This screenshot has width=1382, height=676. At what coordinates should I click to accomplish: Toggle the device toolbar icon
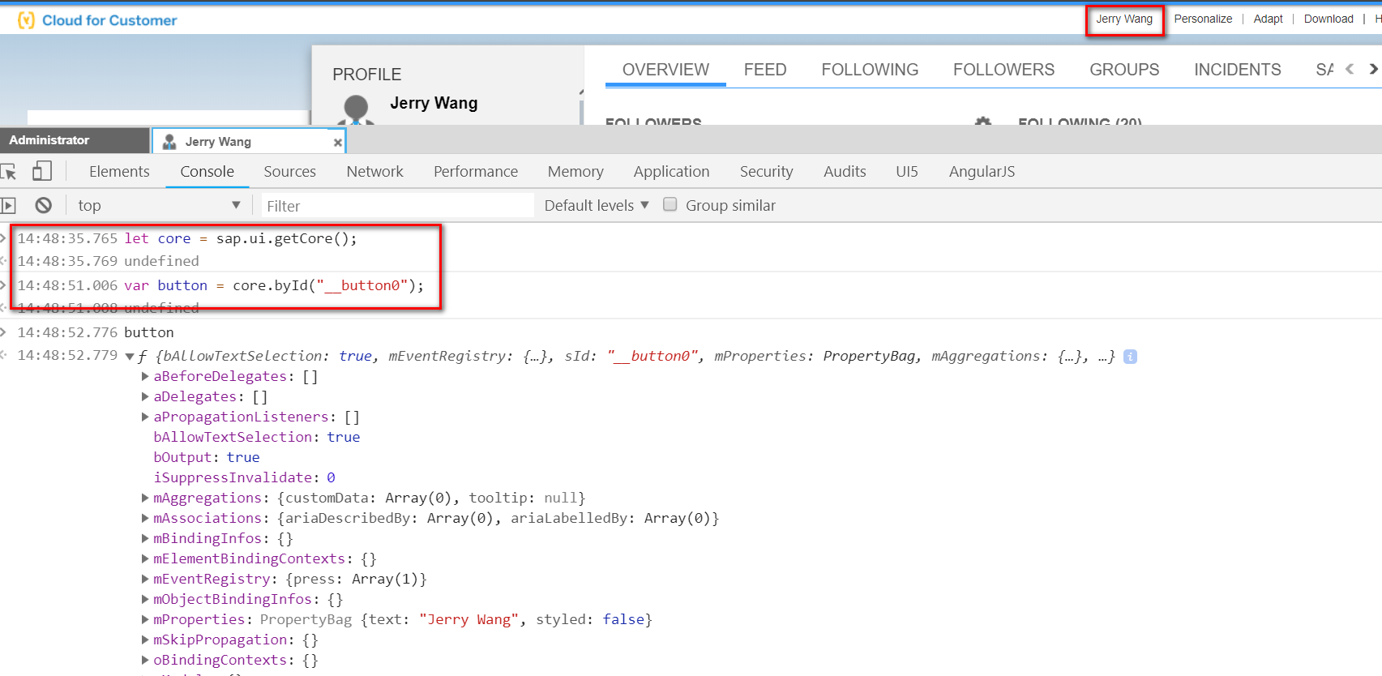42,171
